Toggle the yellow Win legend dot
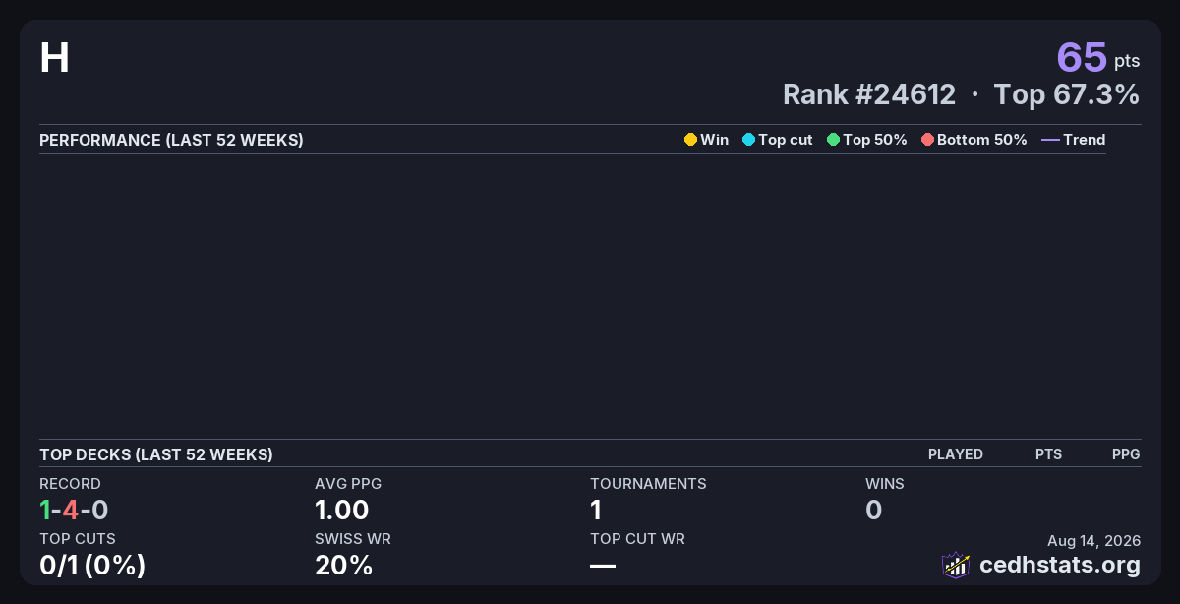 (x=690, y=140)
